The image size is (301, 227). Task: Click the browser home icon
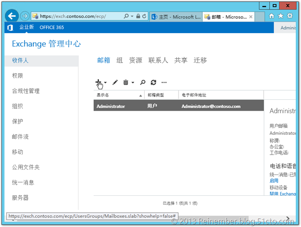(x=271, y=16)
